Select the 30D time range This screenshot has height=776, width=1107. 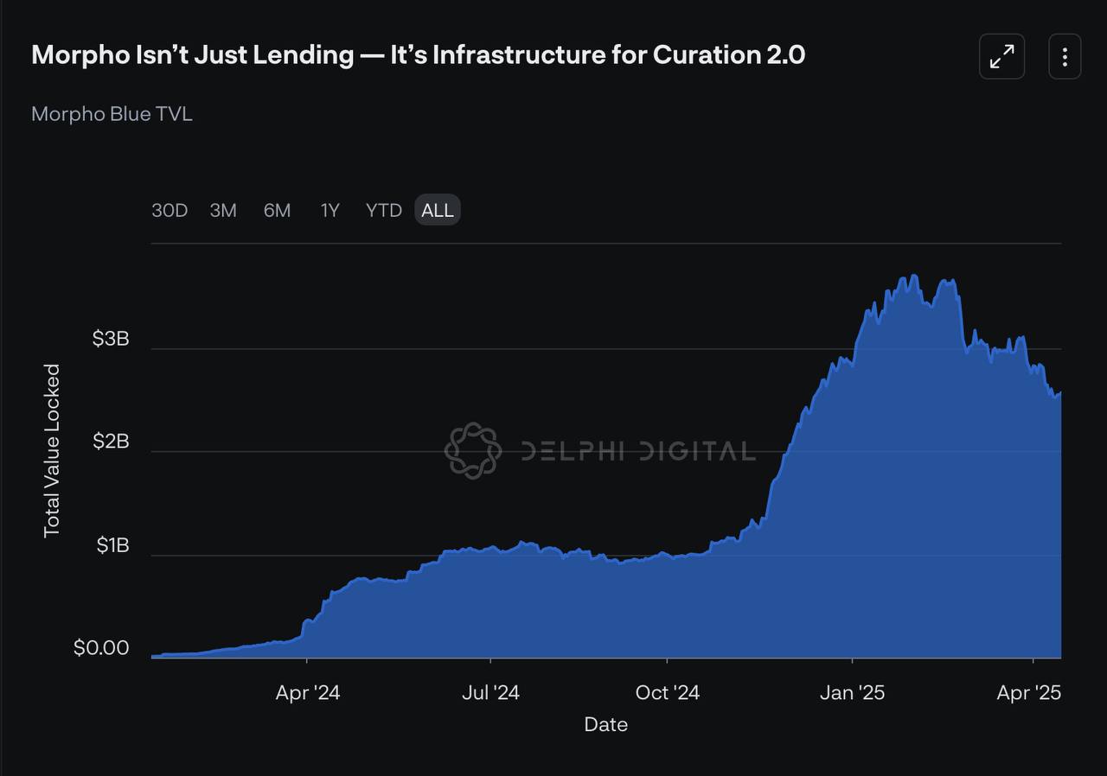(170, 210)
